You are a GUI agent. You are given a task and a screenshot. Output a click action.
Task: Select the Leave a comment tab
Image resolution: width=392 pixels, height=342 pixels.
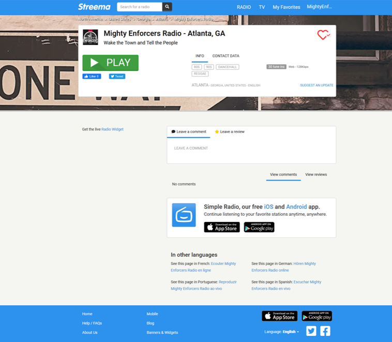pos(189,132)
